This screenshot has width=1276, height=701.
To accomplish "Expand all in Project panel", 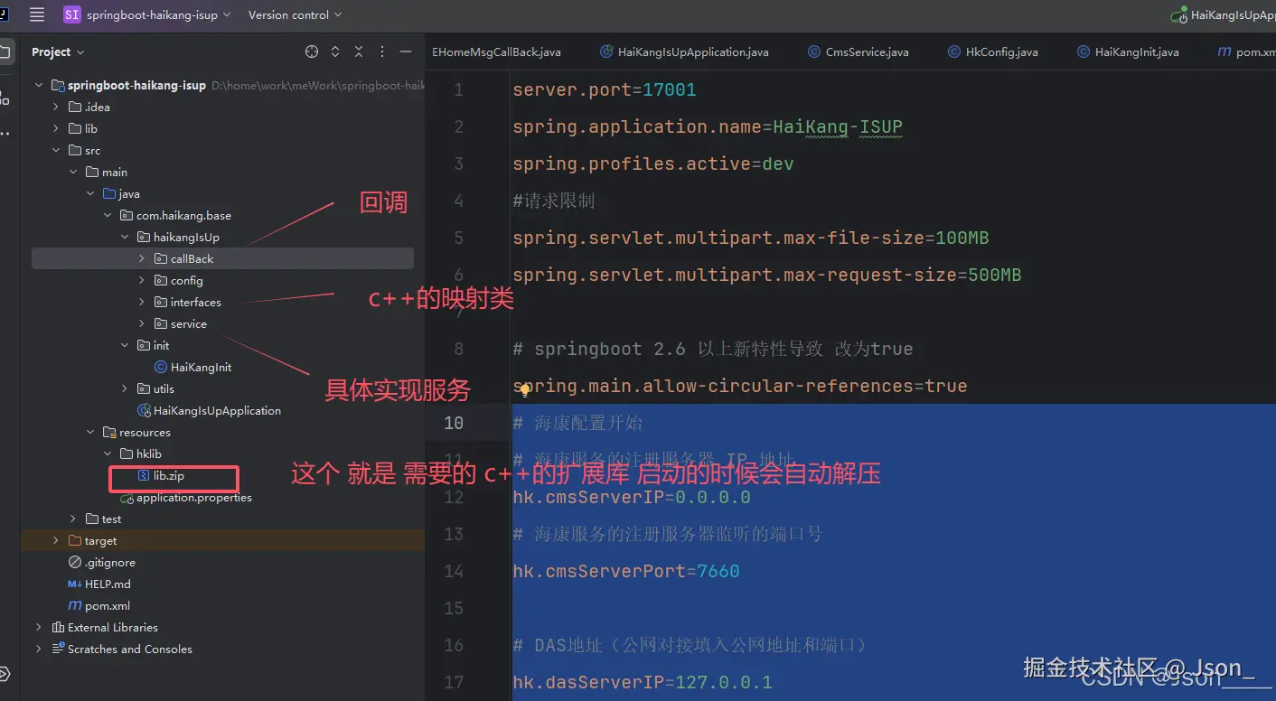I will pos(335,51).
